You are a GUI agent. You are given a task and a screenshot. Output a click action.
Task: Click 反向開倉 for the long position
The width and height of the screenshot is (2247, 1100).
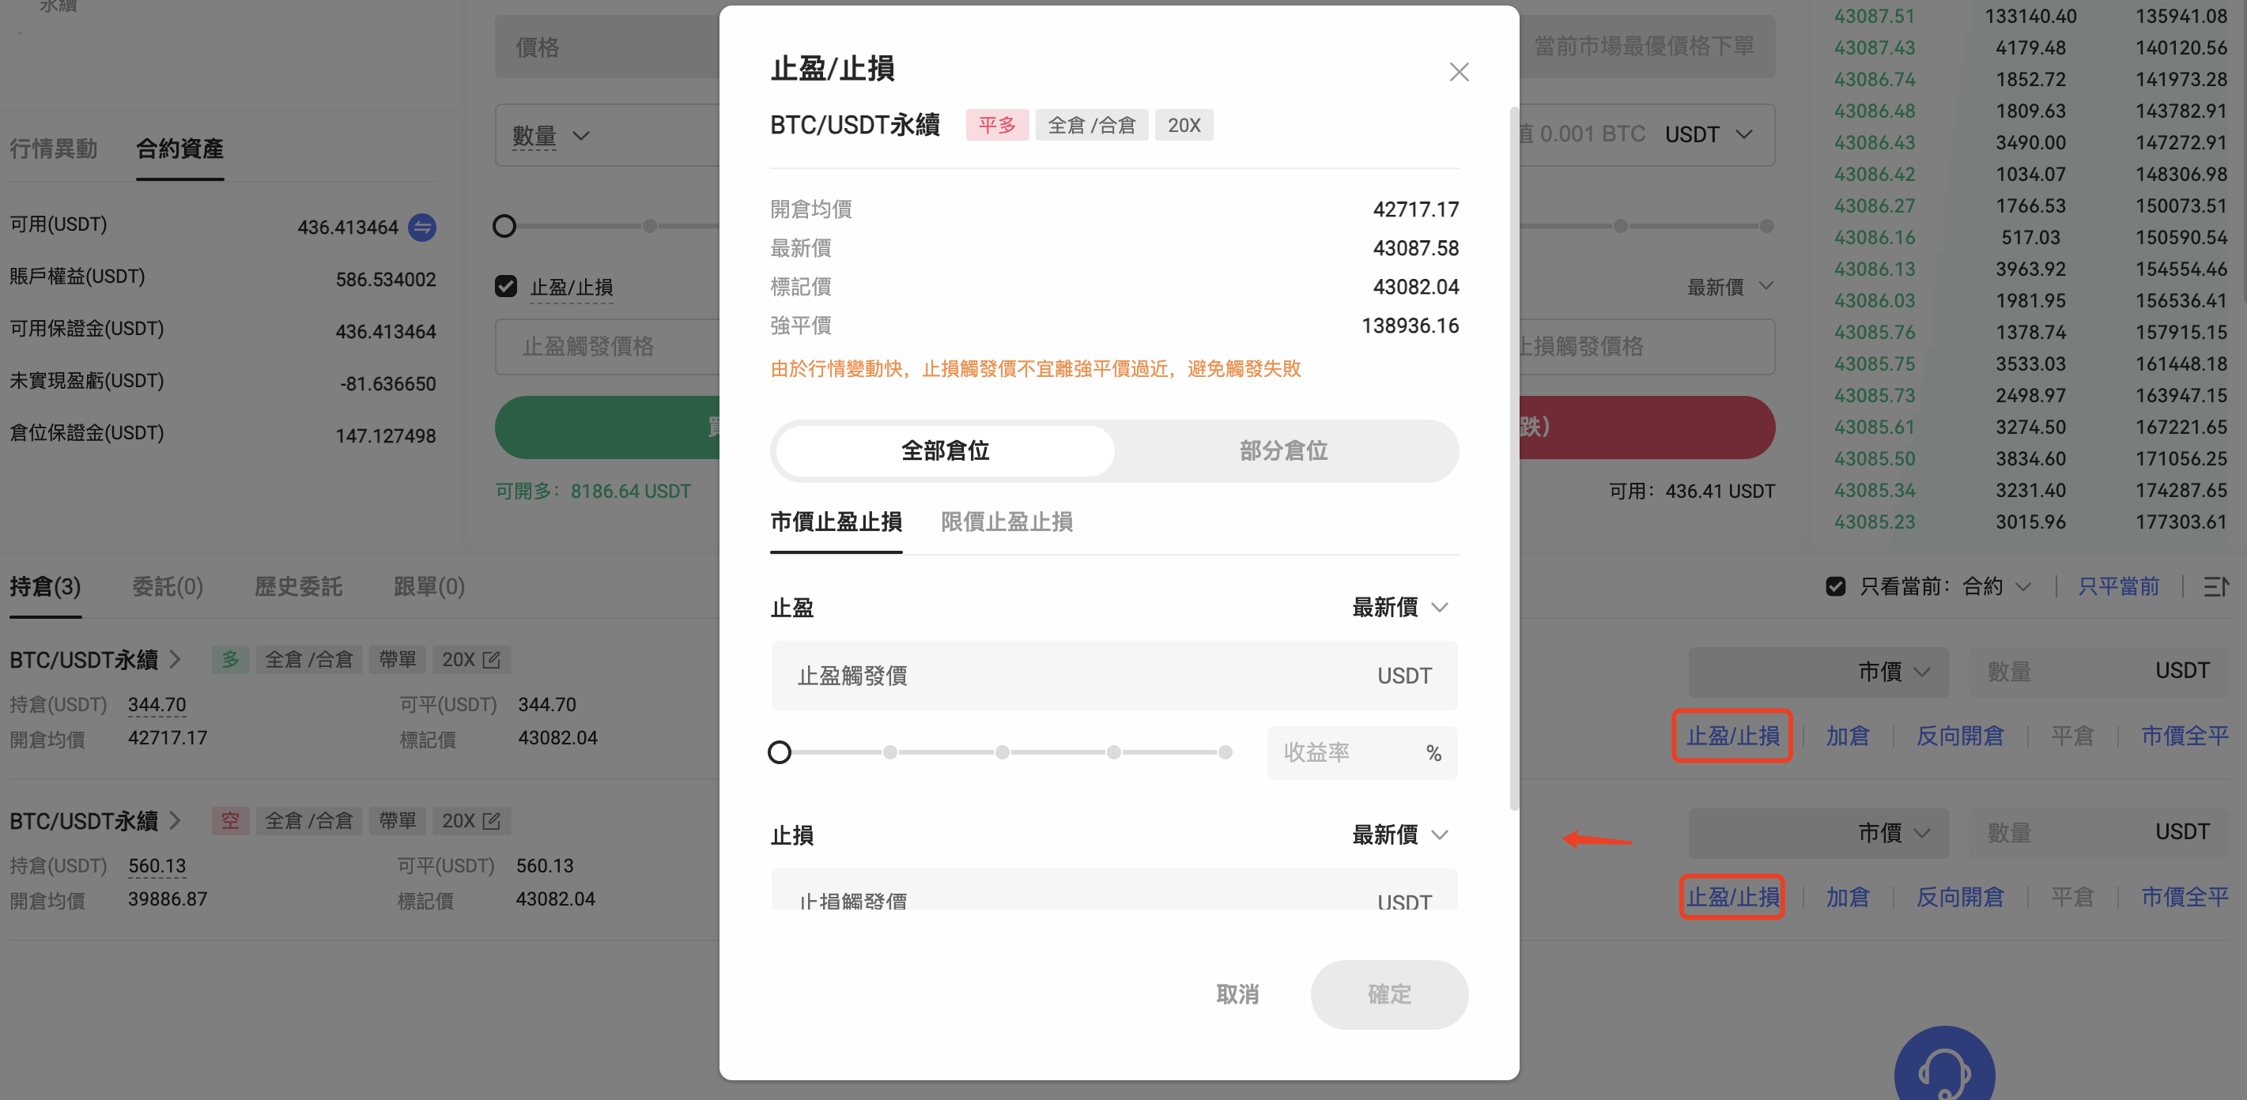[x=1960, y=736]
